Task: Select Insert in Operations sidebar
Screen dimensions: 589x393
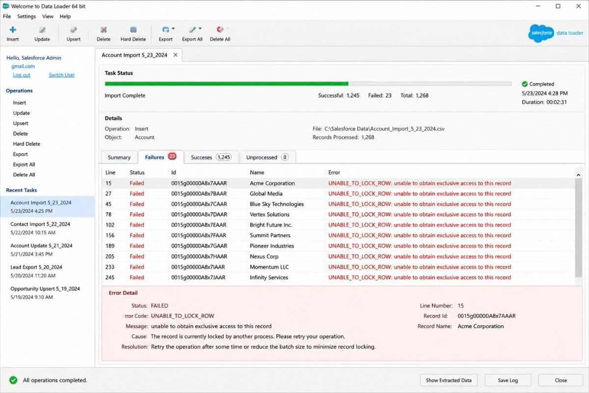Action: [x=20, y=103]
